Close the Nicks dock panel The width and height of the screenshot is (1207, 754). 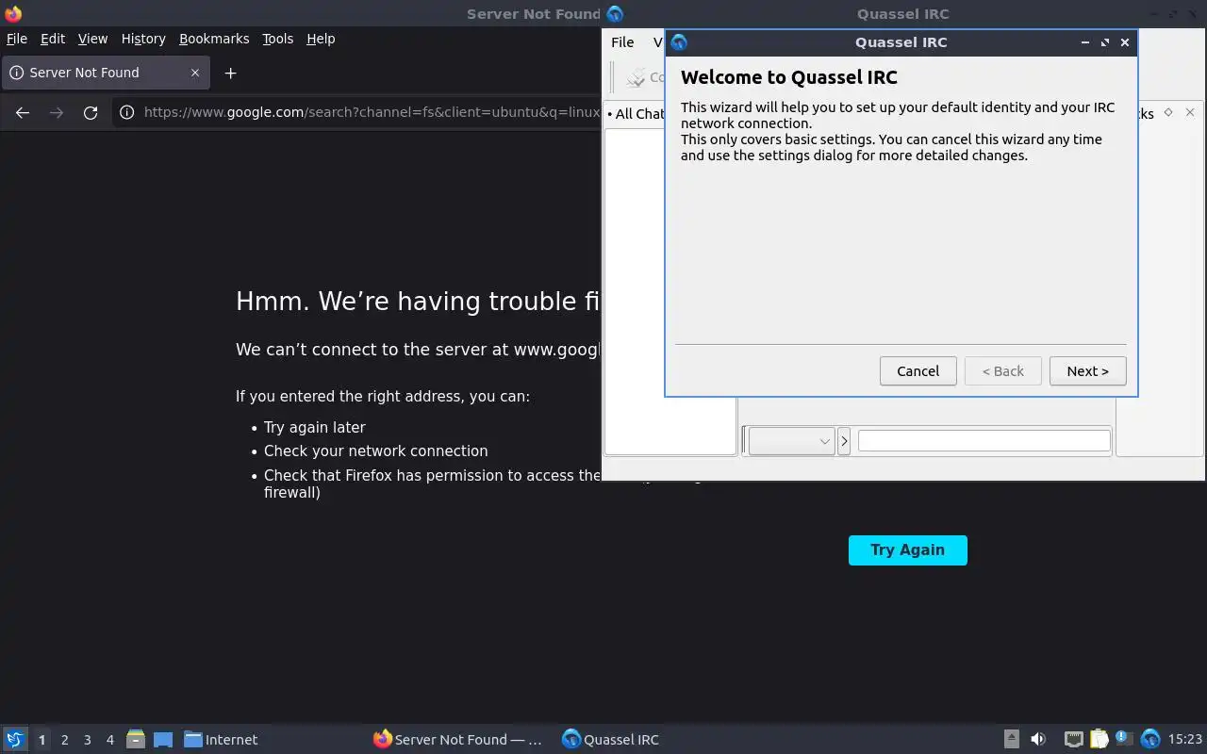click(1190, 112)
